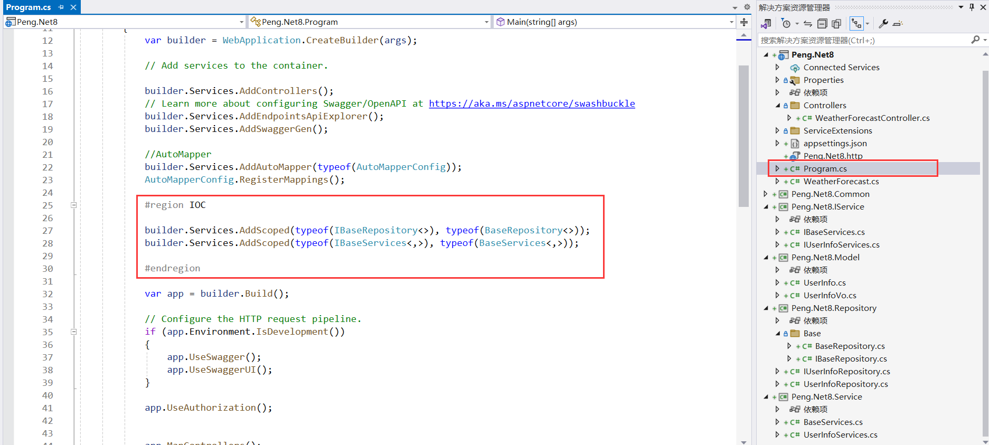This screenshot has height=445, width=989.
Task: Toggle pin on the Program.cs tab
Action: coord(61,7)
